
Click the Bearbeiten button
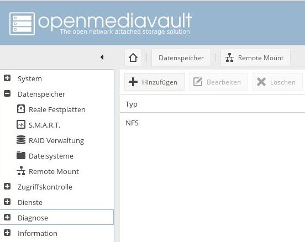click(218, 82)
